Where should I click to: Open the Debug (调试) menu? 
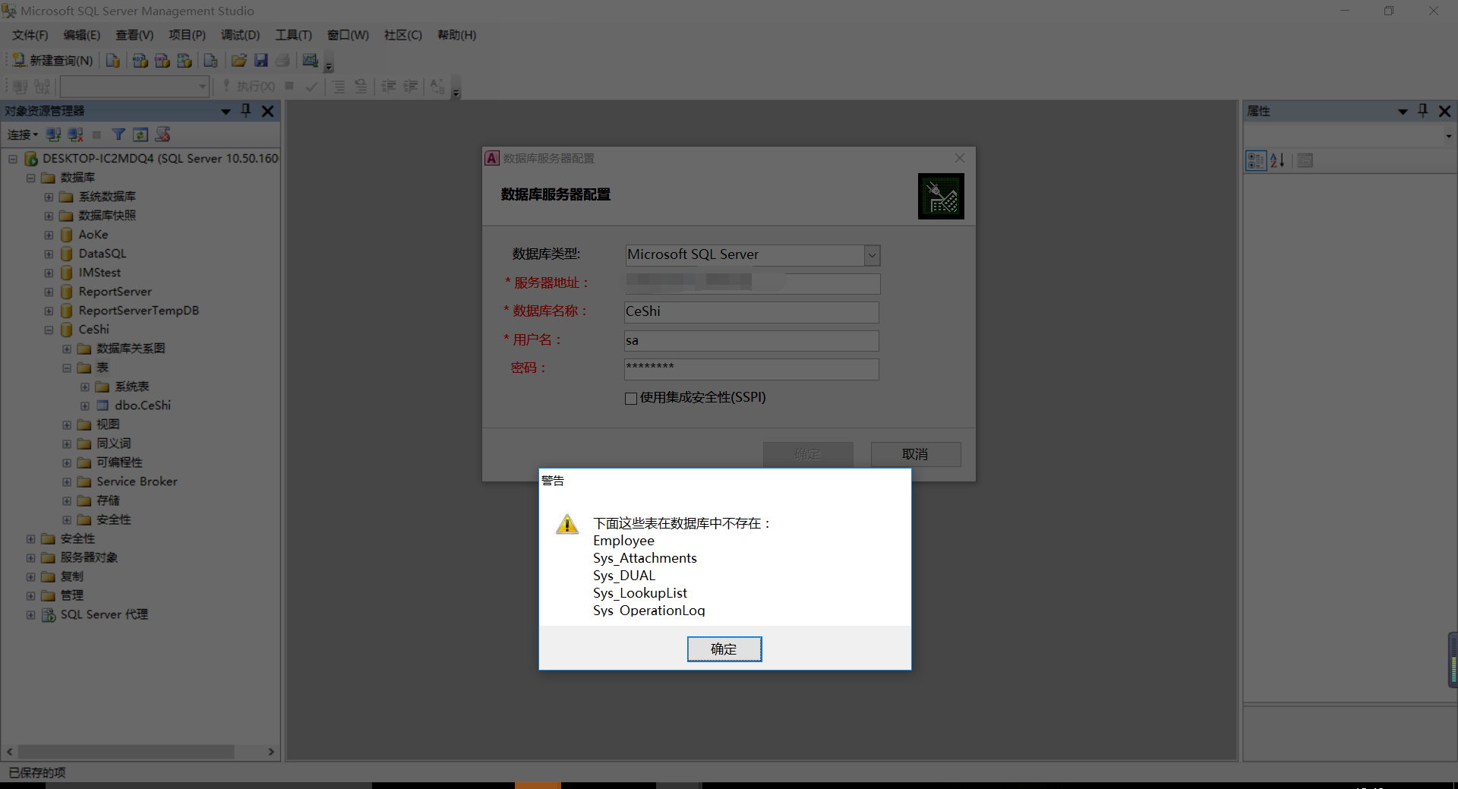click(x=240, y=35)
